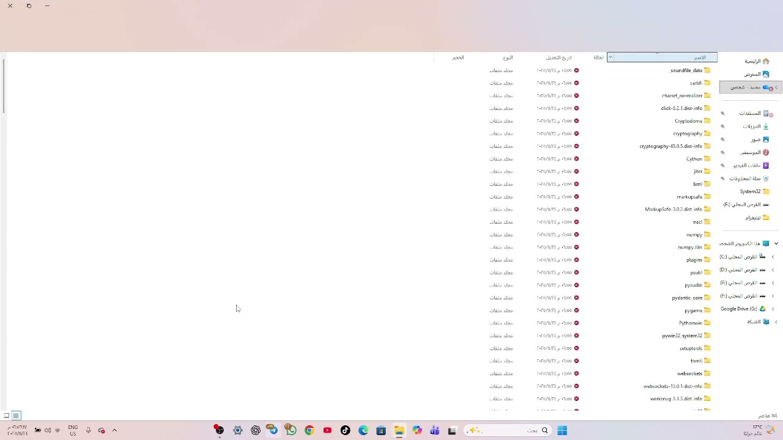Select the pydantic_core folder name
This screenshot has height=440, width=783.
point(687,298)
